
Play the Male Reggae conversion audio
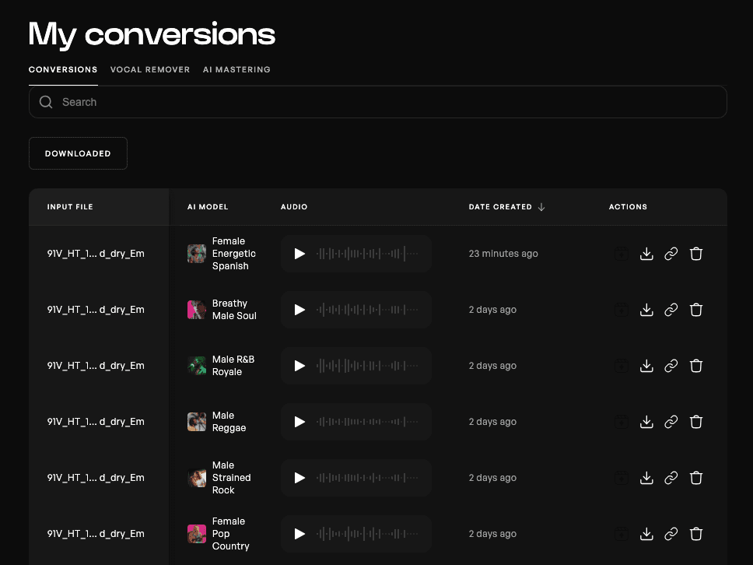point(299,422)
